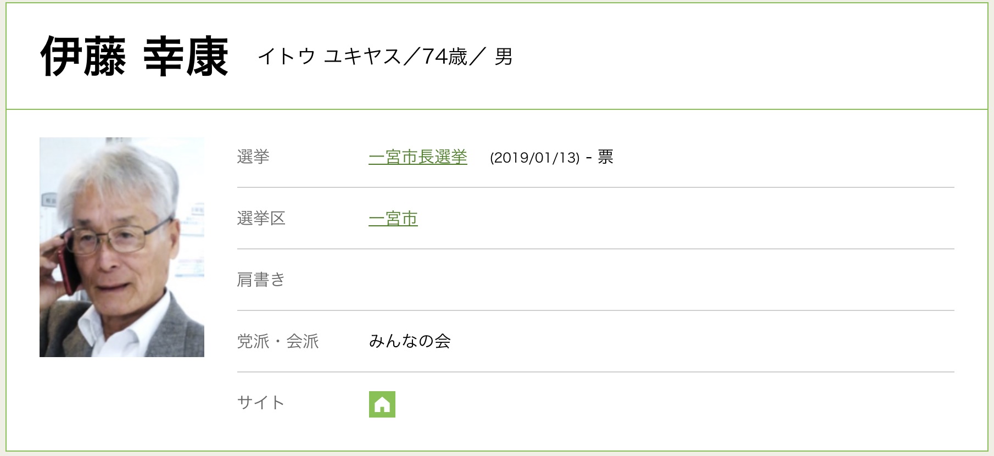Click the gender text 男

(504, 57)
